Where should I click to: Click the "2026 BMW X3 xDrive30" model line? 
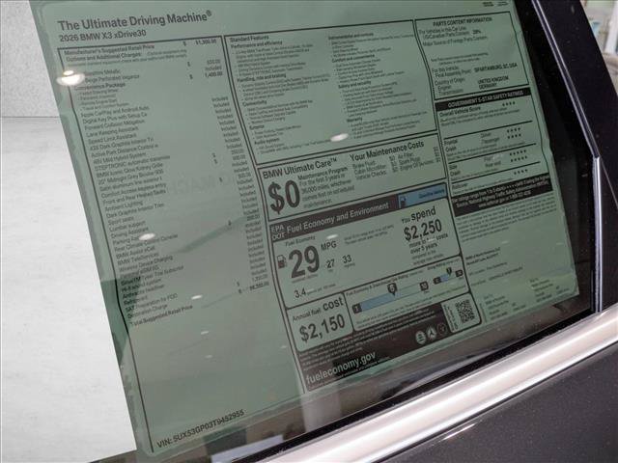point(102,36)
